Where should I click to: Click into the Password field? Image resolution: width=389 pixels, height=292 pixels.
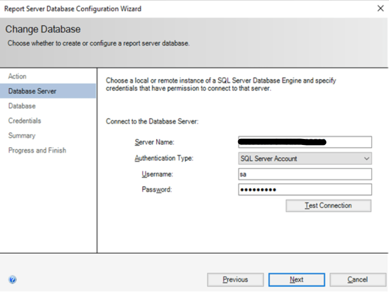click(x=305, y=190)
